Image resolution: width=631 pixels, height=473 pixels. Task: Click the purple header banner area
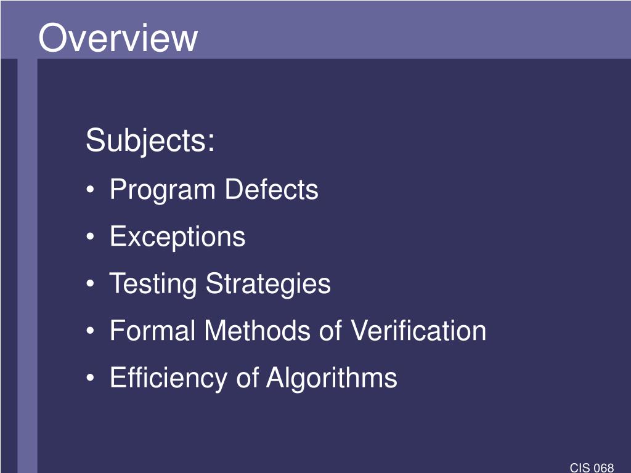click(x=315, y=30)
